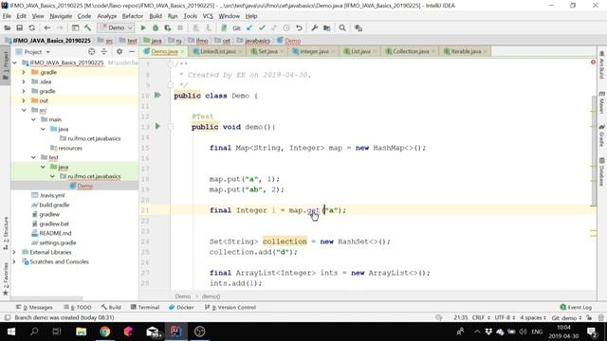Switch to the LinkedList.java tab
Image resolution: width=607 pixels, height=341 pixels.
tap(217, 51)
